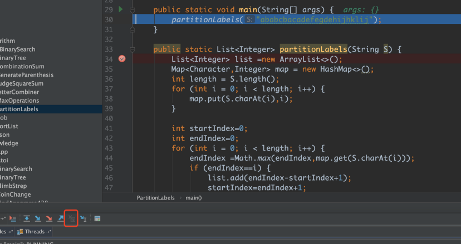The width and height of the screenshot is (461, 244).
Task: Click the string literal argument on line 30
Action: coord(315,19)
